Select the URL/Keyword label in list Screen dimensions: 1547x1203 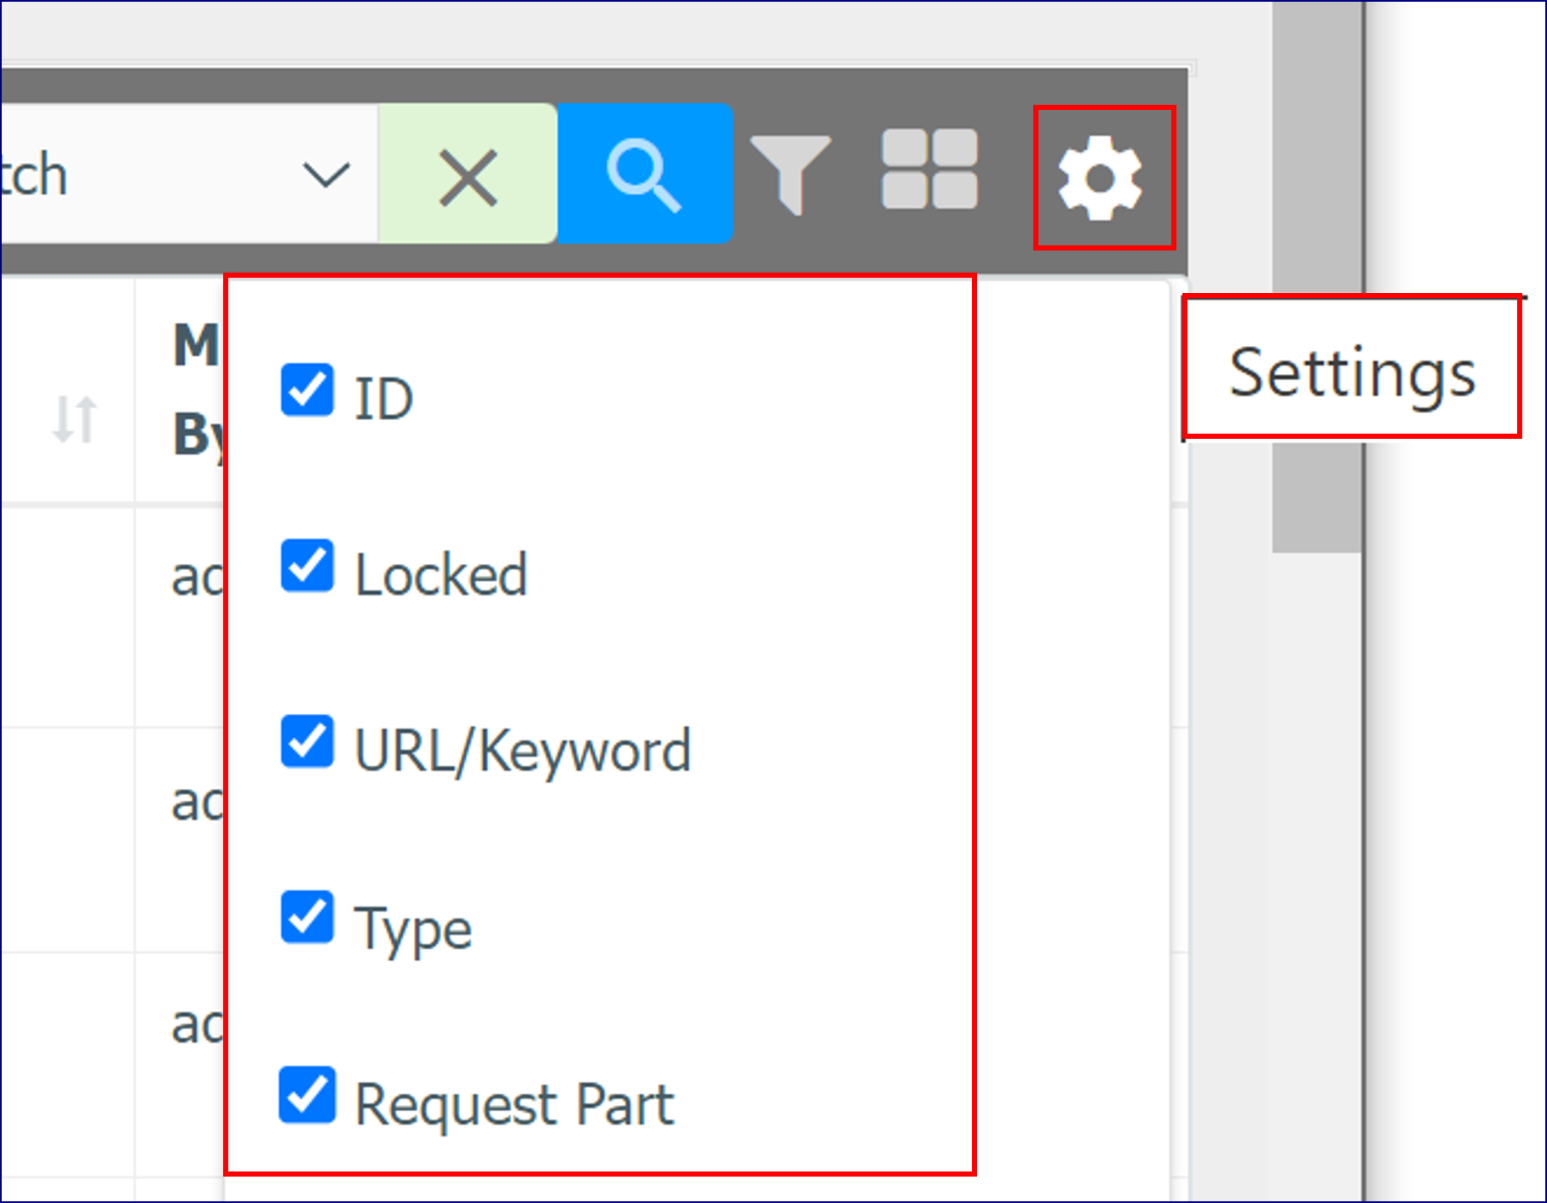[522, 751]
